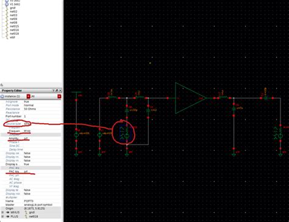The image size is (289, 222).
Task: Expand the MINUS terminal row
Action: 2,212
